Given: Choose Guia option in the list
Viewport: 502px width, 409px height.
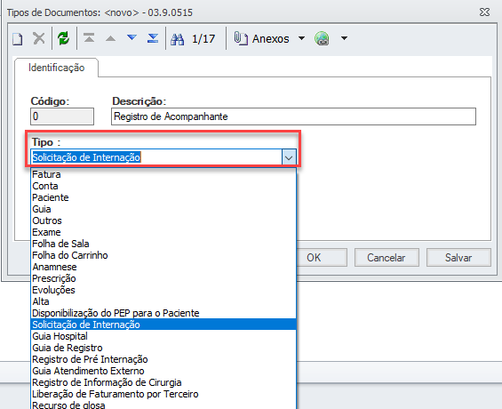Looking at the screenshot, I should pyautogui.click(x=163, y=209).
